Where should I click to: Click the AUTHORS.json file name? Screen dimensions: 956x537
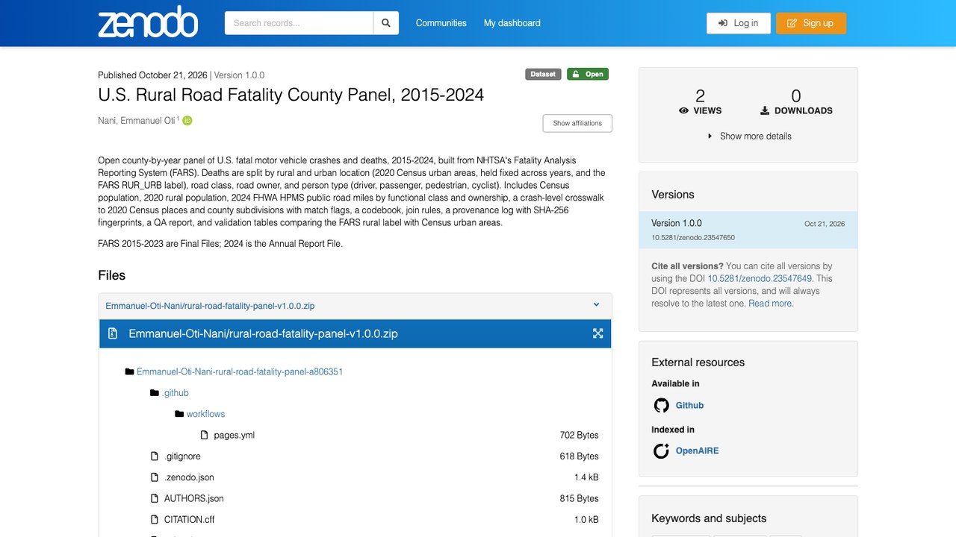coord(194,498)
